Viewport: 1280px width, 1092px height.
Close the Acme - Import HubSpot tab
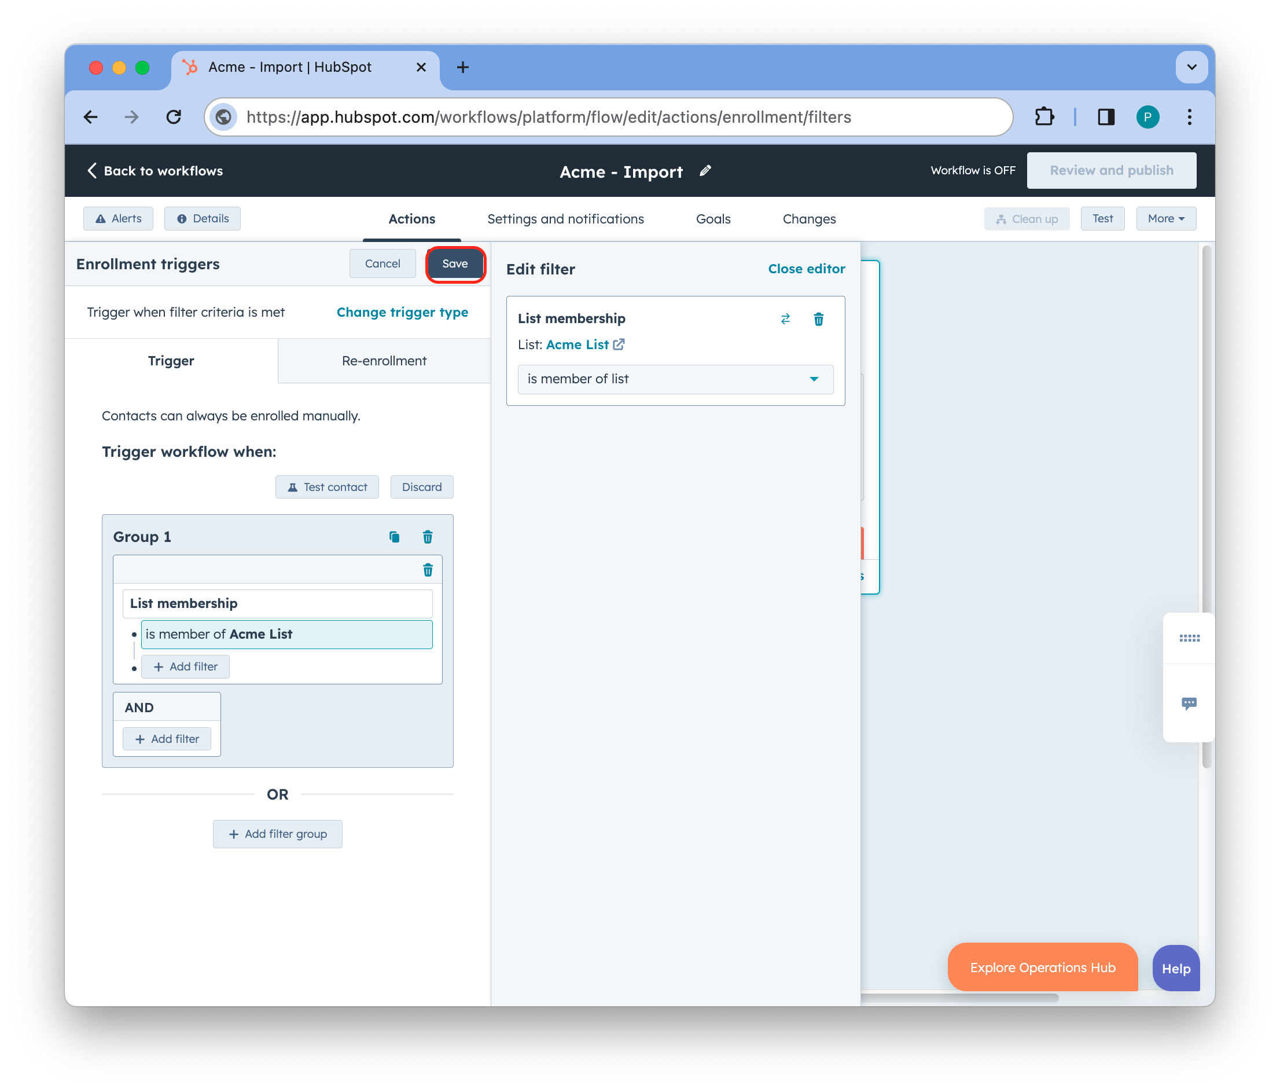pos(421,67)
